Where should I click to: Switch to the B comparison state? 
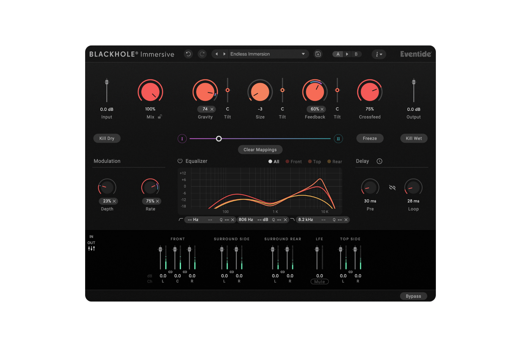[356, 54]
